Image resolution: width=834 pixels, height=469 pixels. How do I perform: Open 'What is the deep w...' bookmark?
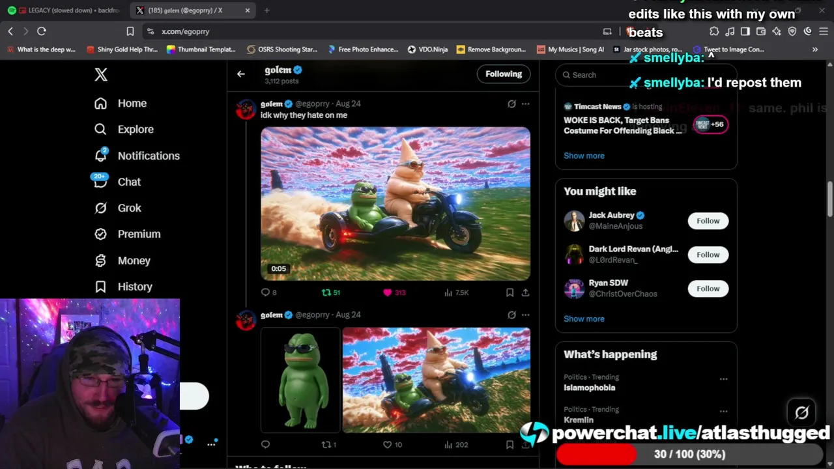click(41, 50)
